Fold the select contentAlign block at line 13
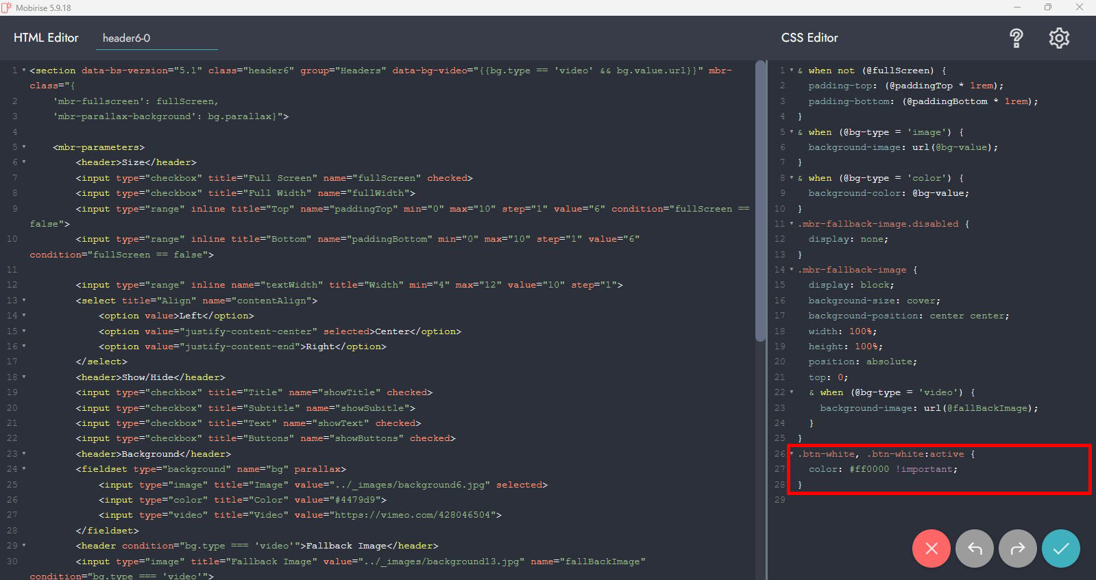1096x580 pixels. pyautogui.click(x=24, y=301)
